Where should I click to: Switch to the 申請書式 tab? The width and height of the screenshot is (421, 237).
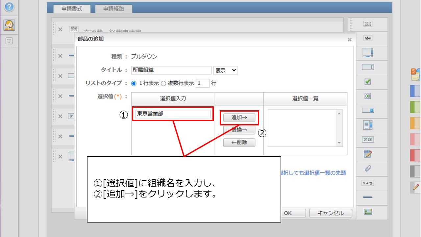72,9
